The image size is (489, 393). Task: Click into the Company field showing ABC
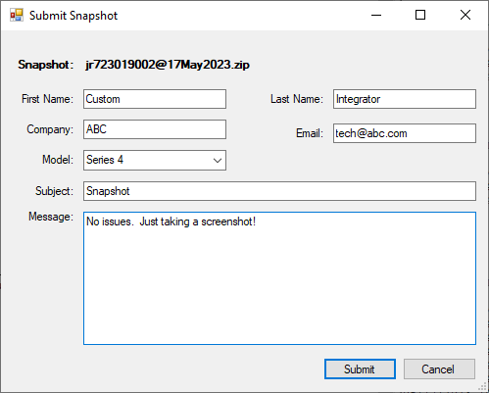155,129
